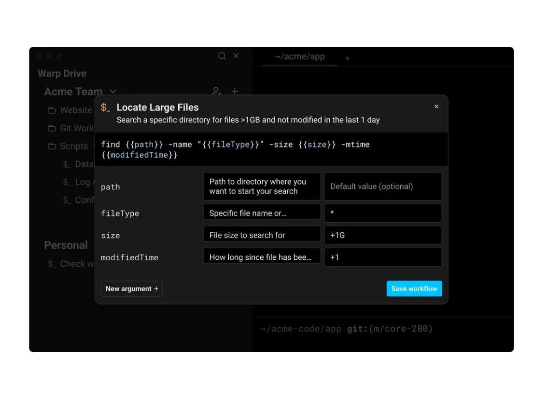Click the Save workflow button

tap(414, 289)
